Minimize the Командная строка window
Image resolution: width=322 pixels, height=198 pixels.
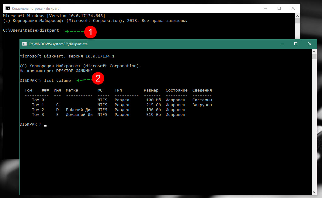pyautogui.click(x=265, y=9)
